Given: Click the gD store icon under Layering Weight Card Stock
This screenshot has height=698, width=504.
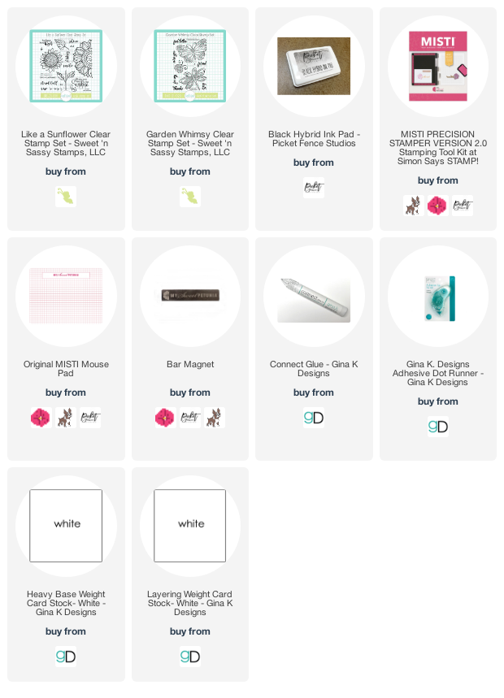Looking at the screenshot, I should tap(190, 657).
